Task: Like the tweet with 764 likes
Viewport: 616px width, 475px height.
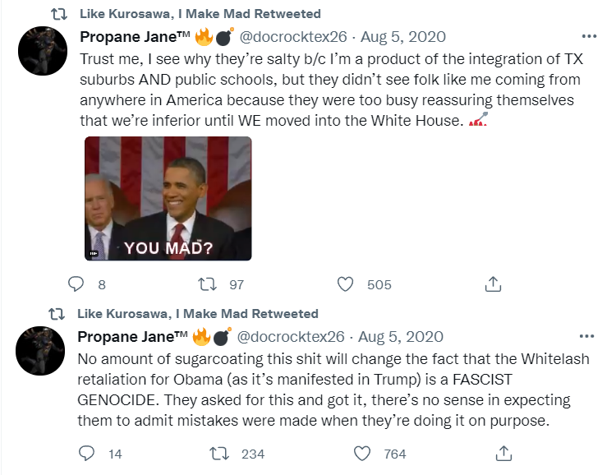Action: point(361,454)
